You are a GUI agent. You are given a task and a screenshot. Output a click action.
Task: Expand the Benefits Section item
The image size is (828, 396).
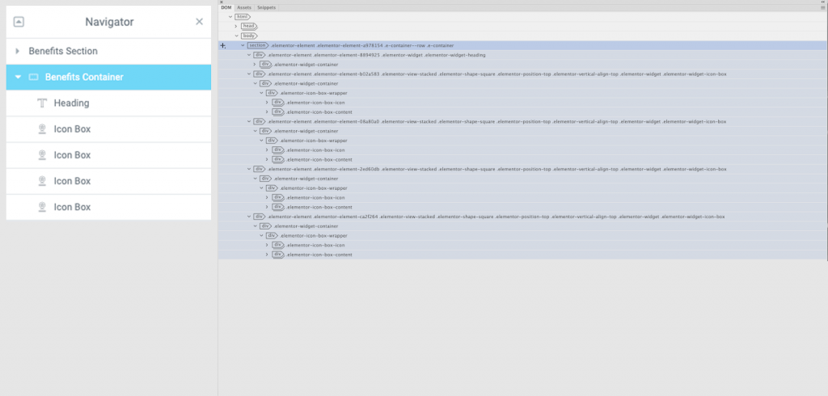pyautogui.click(x=18, y=51)
